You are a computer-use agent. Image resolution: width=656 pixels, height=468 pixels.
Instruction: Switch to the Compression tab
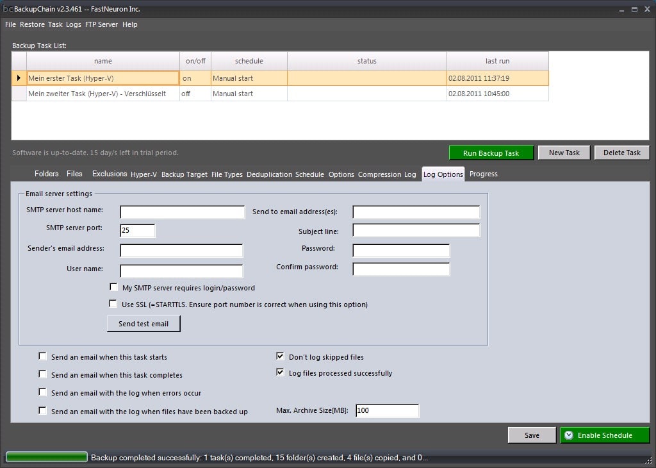pos(379,174)
